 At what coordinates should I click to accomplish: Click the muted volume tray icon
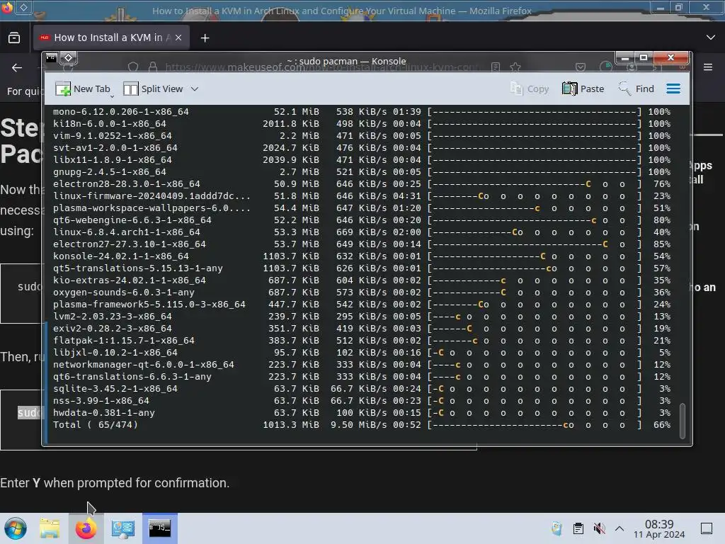[x=599, y=528]
